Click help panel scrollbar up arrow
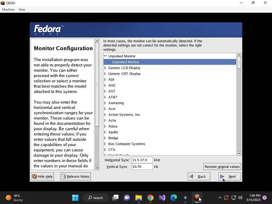 pyautogui.click(x=97, y=41)
